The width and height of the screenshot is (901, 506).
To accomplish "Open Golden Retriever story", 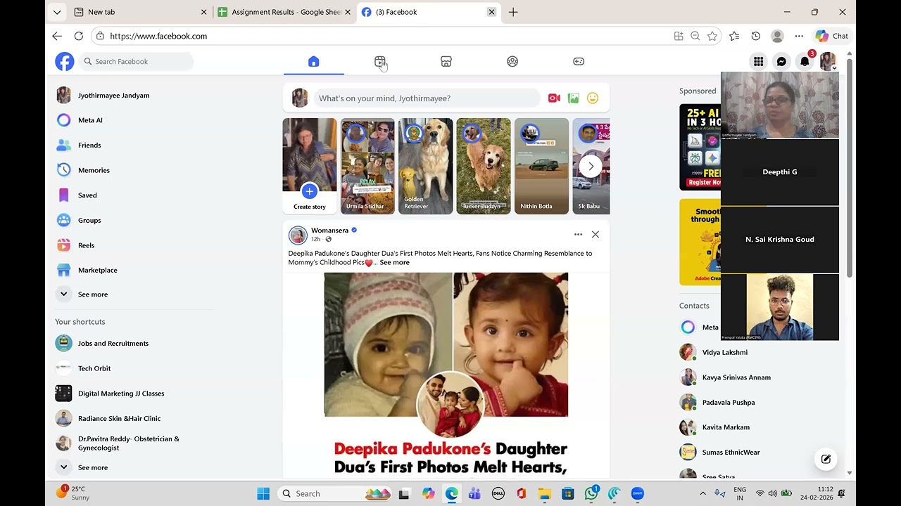I will click(x=425, y=166).
